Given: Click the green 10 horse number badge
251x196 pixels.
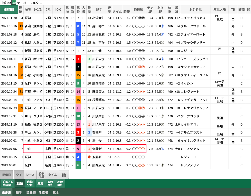Looking at the screenshot, I should pos(14,3).
